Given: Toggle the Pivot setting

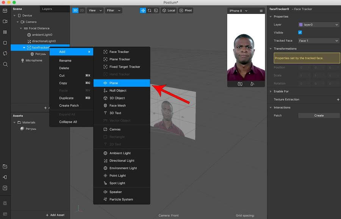Looking at the screenshot, I should click(x=186, y=11).
